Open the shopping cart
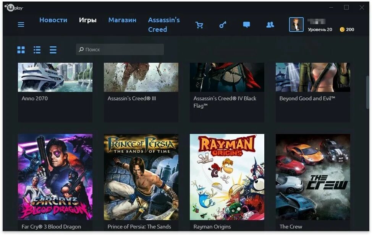 click(199, 25)
